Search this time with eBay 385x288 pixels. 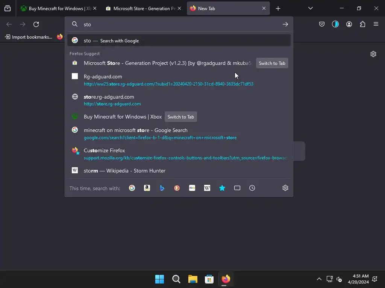pyautogui.click(x=192, y=188)
